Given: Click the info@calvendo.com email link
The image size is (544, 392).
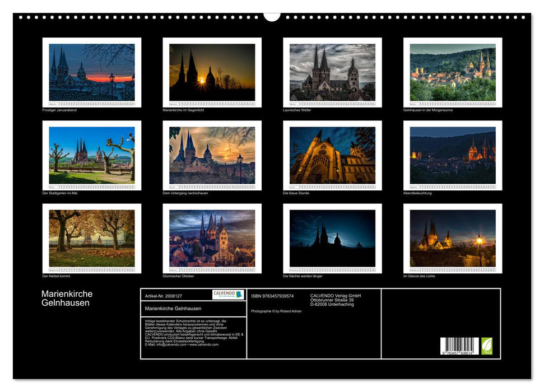Looking at the screenshot, I should tap(170, 346).
